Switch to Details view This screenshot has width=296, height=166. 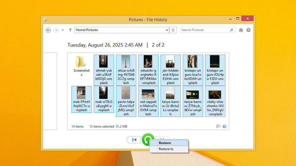[x=218, y=126]
